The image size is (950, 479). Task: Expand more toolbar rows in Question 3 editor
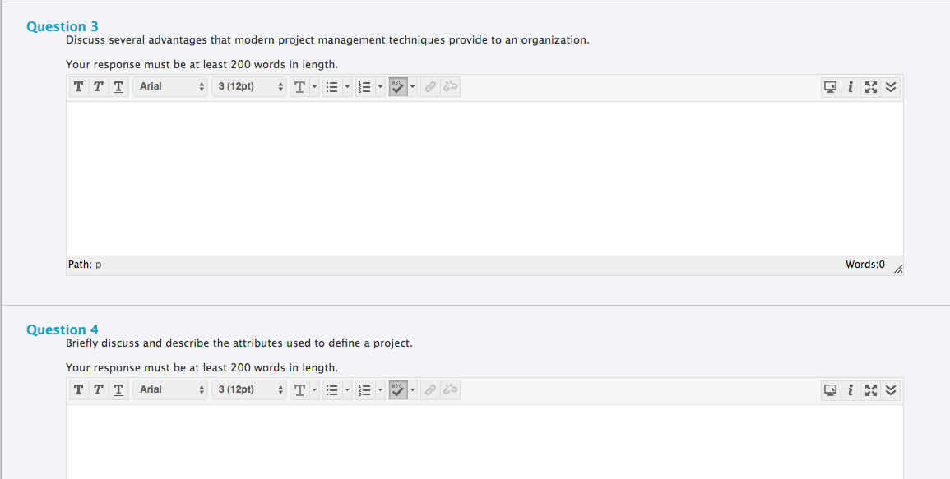pos(891,86)
